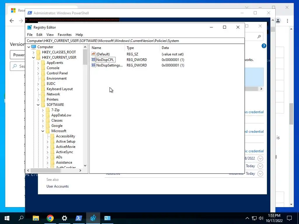
Task: Select the Environment folder icon
Action: coord(43,78)
